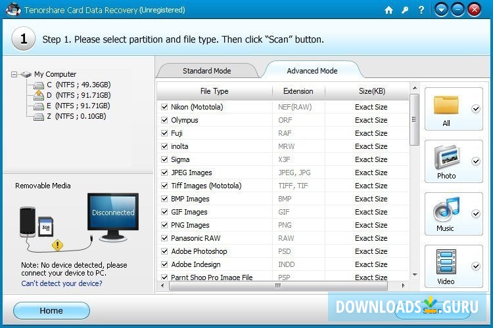Click the Disconnected monitor image
The image size is (493, 328).
coord(113,217)
